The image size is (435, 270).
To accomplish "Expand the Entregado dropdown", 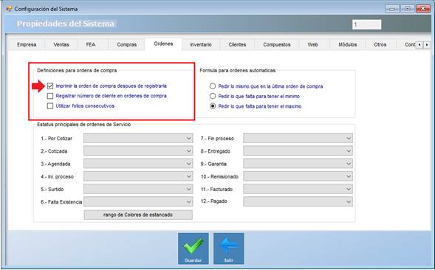I will click(x=298, y=150).
